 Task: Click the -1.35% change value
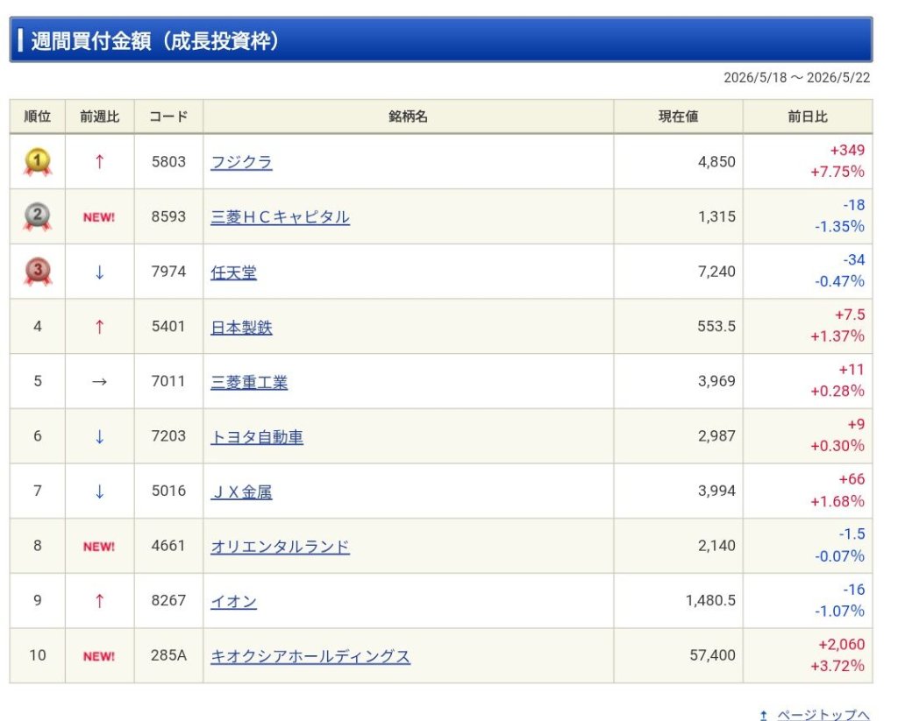coord(839,227)
